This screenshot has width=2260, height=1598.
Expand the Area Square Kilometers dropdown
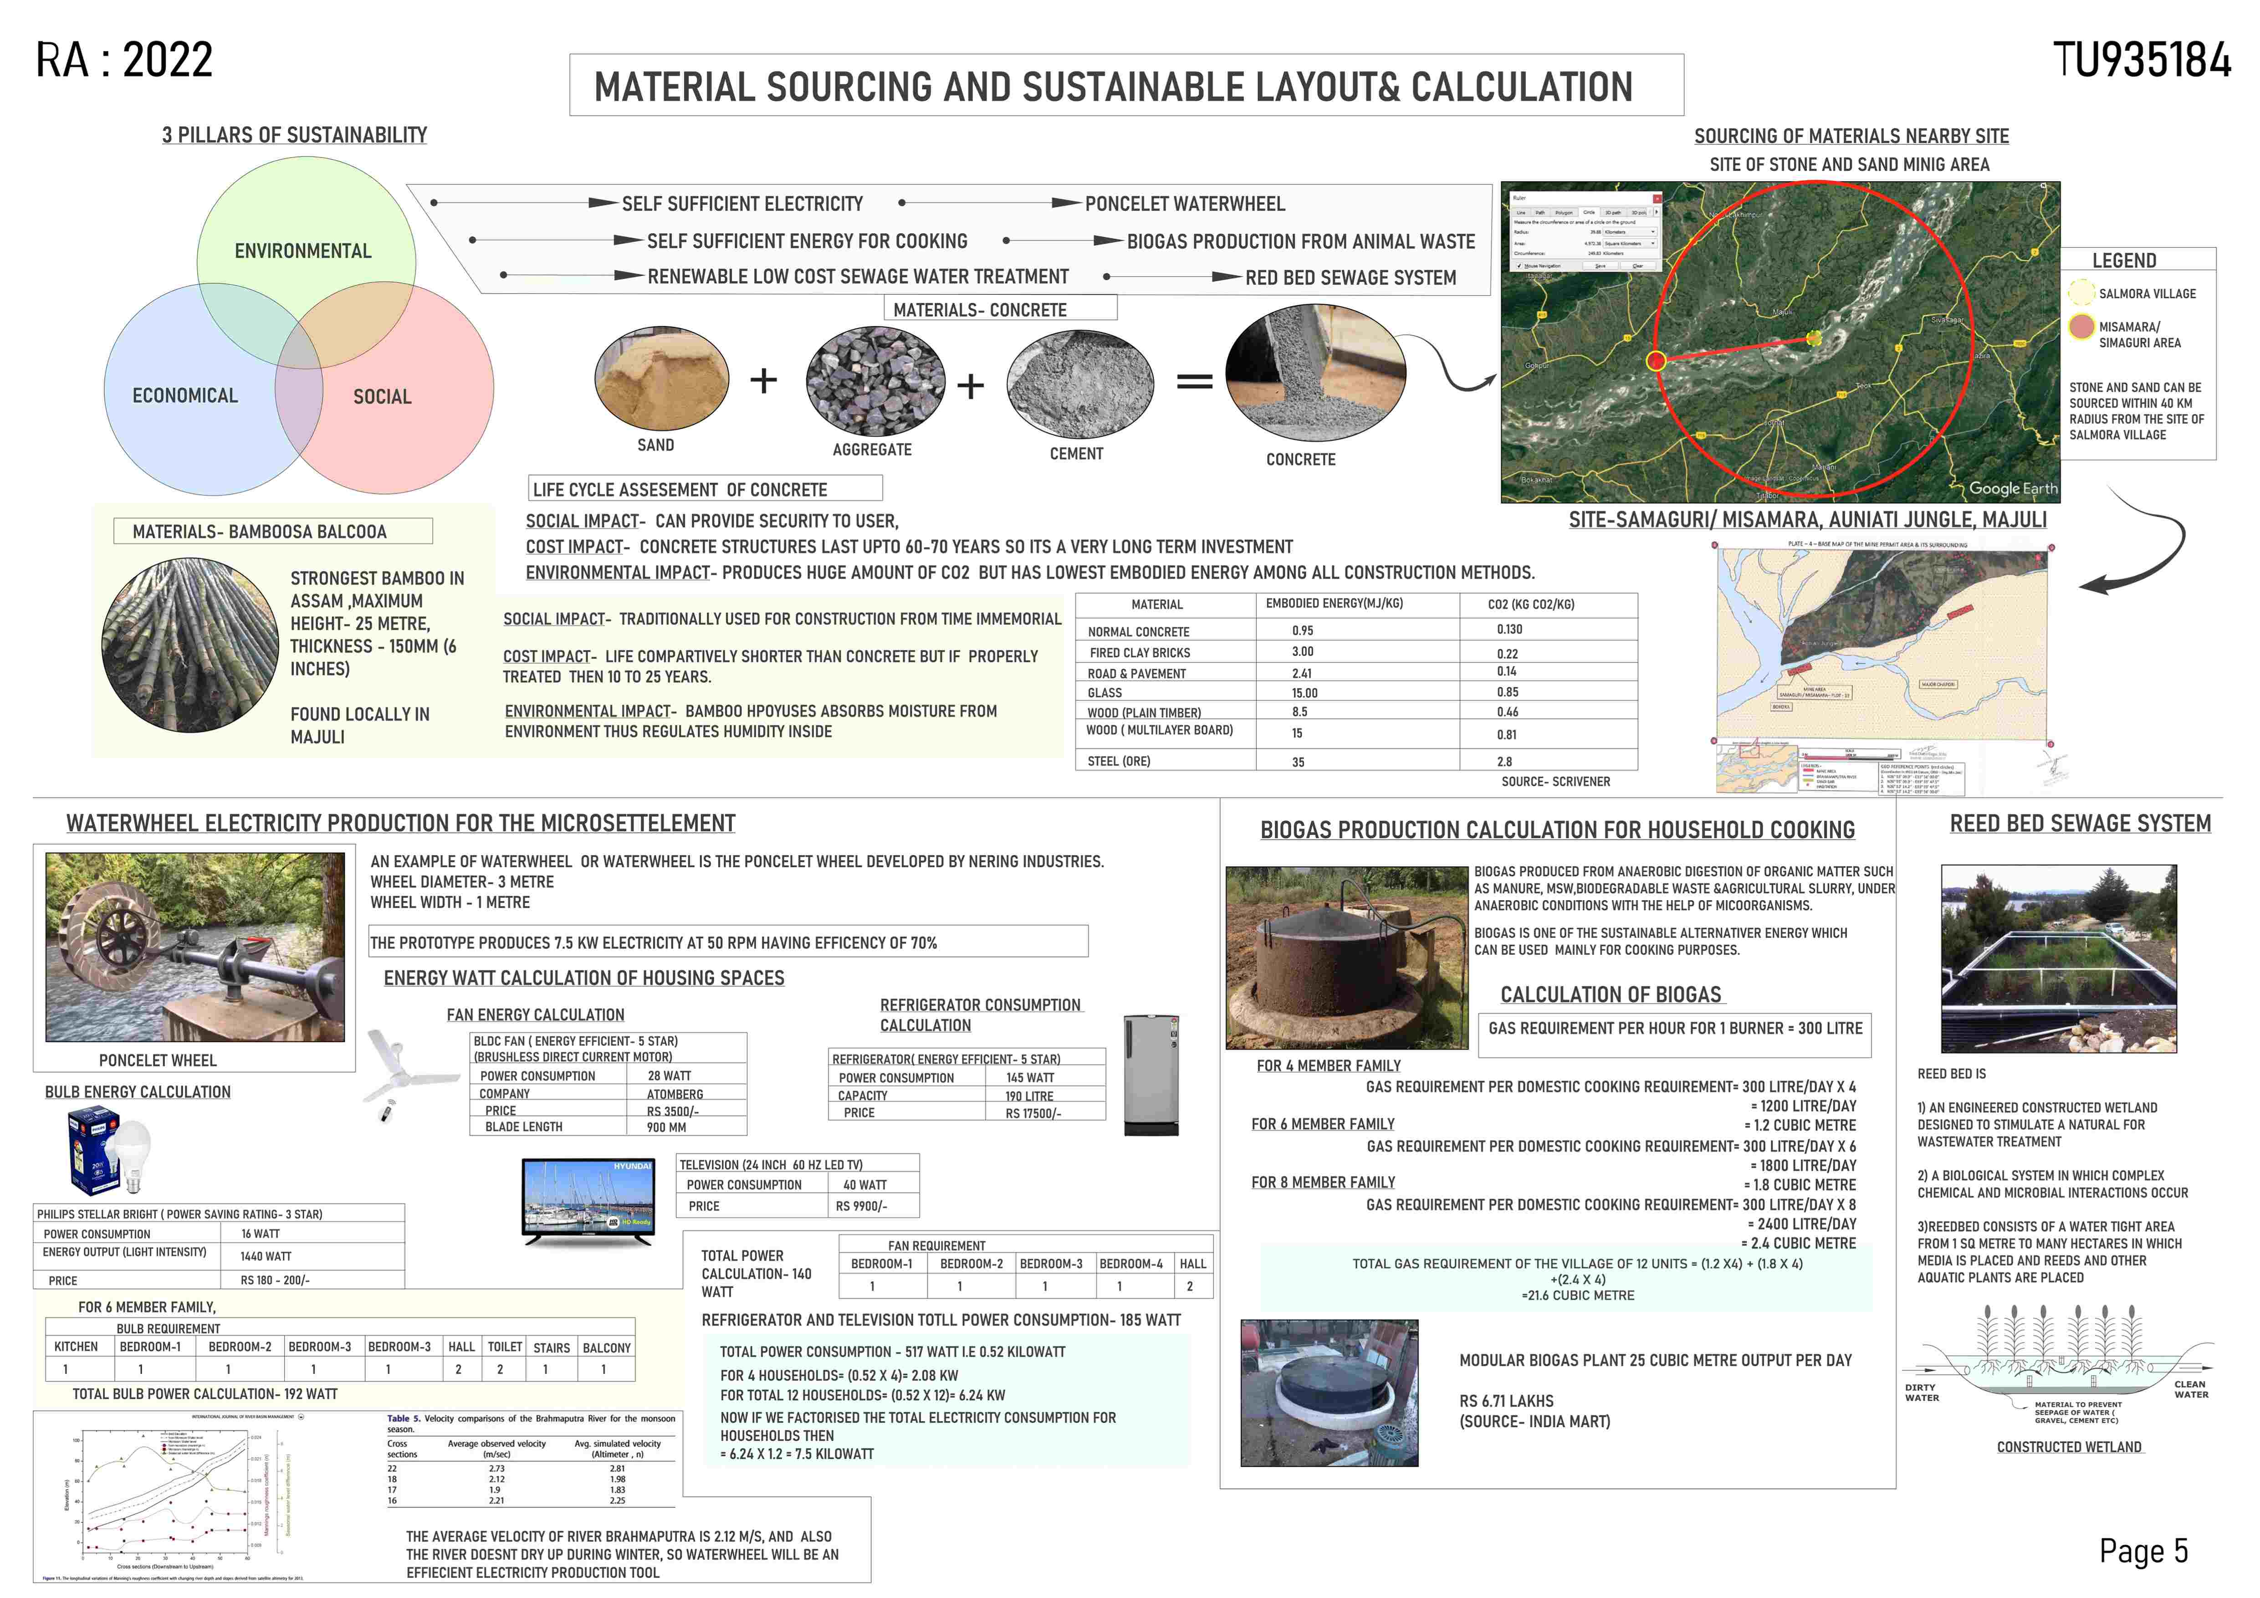tap(1630, 243)
